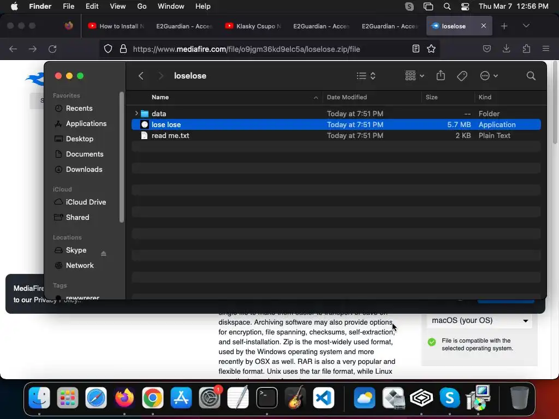Select the lose lose application
This screenshot has width=559, height=419.
pos(336,124)
